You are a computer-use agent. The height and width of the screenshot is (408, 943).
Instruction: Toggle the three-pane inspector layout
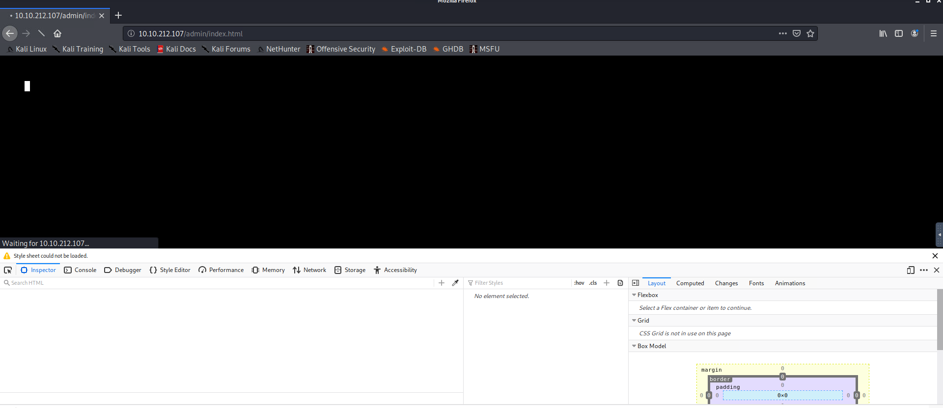(x=636, y=283)
